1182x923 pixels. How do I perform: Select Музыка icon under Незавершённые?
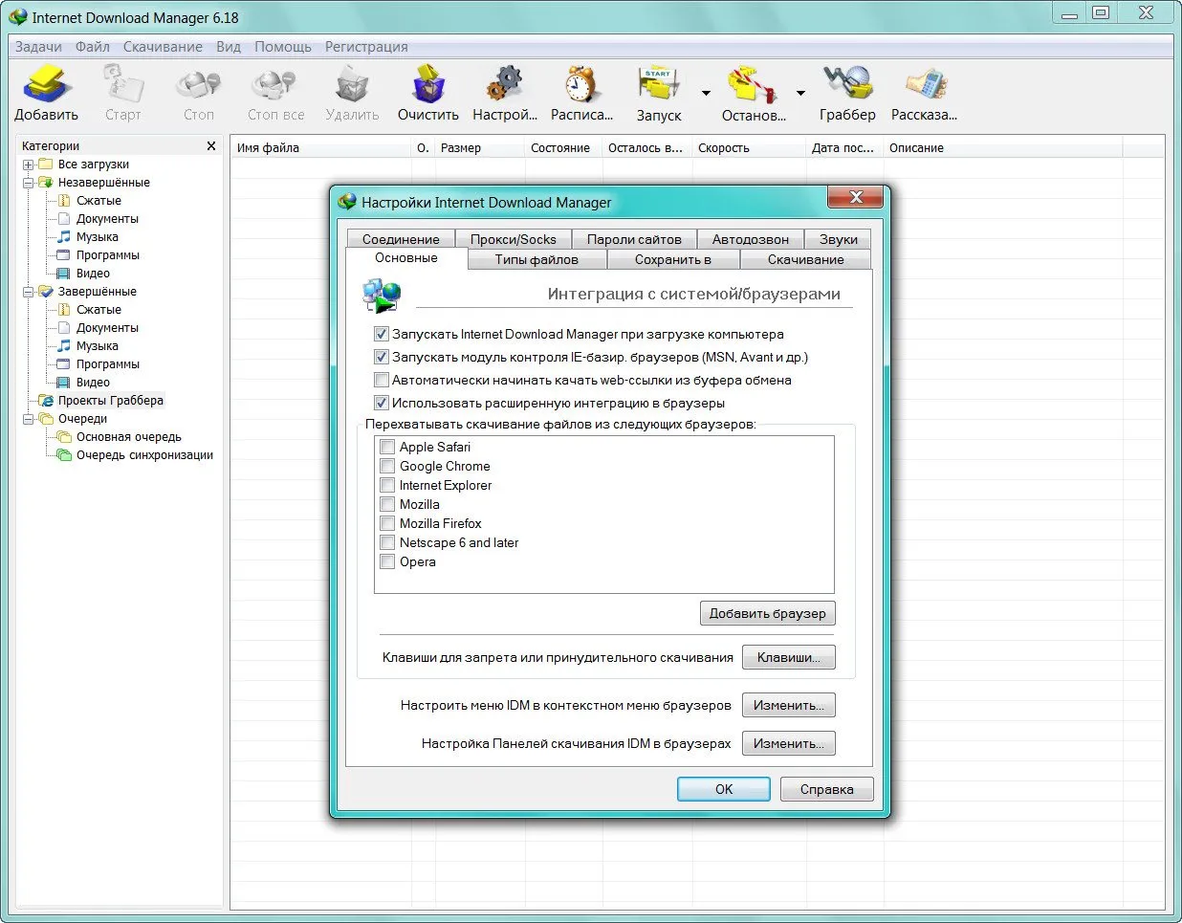pyautogui.click(x=64, y=237)
